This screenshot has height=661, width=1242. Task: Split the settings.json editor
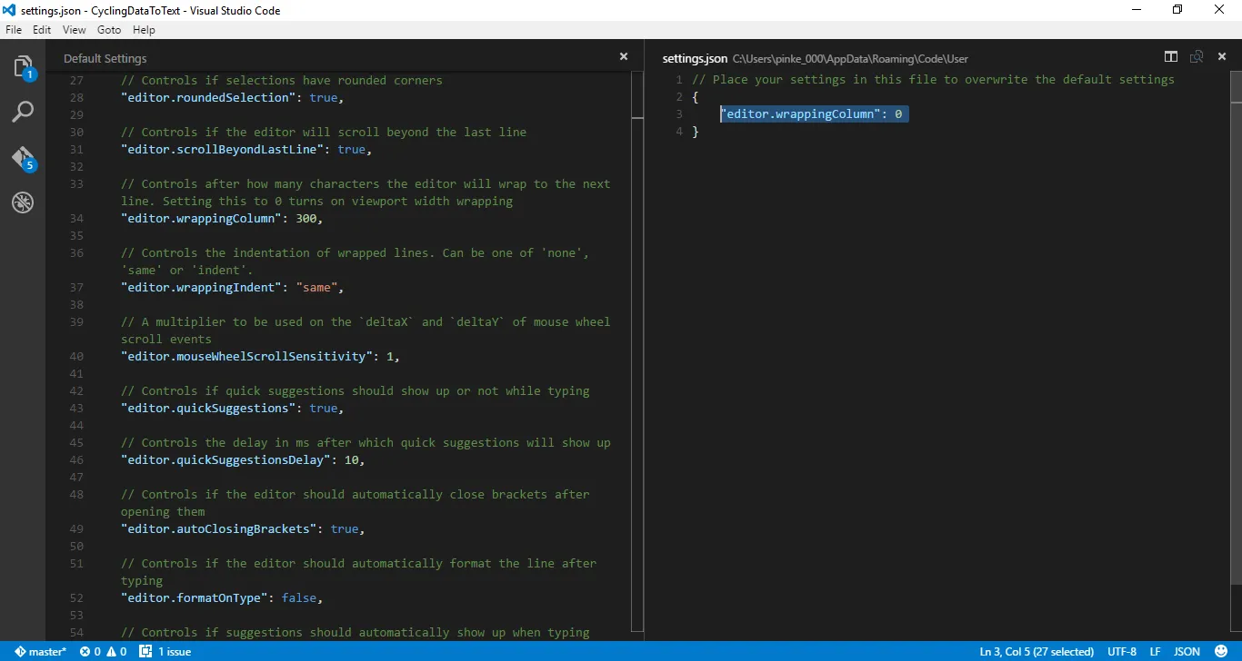(x=1170, y=56)
